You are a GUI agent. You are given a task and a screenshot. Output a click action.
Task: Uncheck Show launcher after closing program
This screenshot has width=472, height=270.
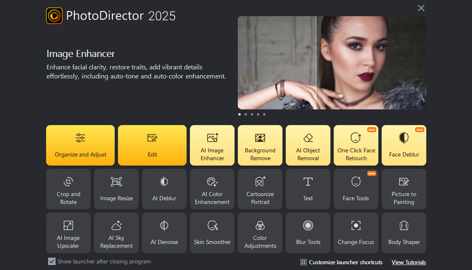(52, 262)
